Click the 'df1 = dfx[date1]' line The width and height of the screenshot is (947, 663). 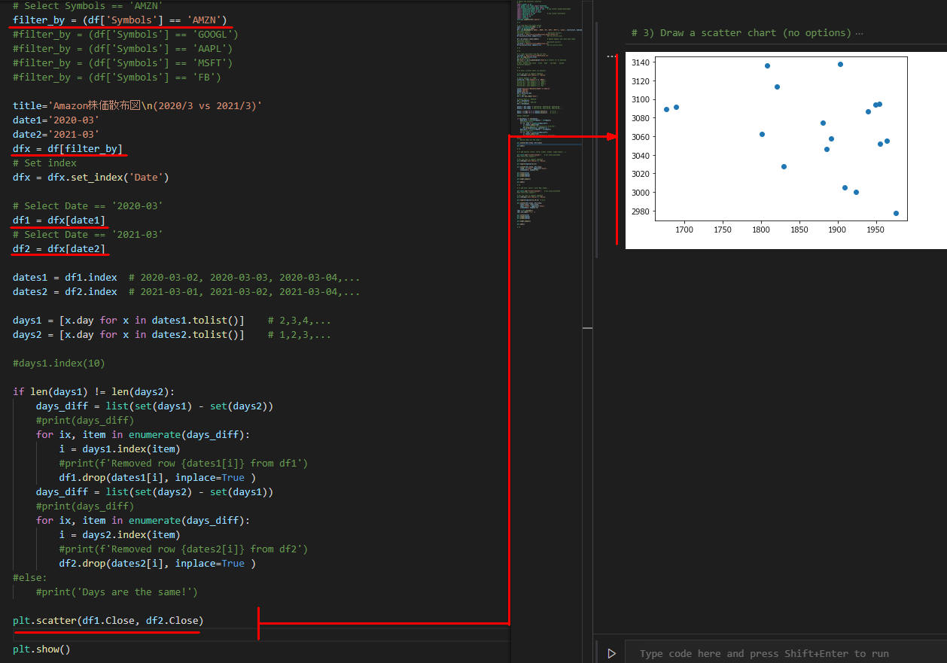pyautogui.click(x=59, y=220)
